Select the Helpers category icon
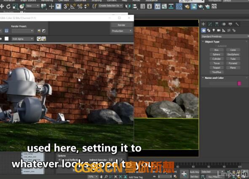Screen dimensions: 249x179 [224, 30]
